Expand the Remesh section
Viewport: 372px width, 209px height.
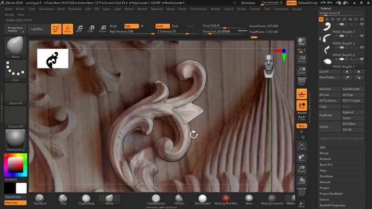coord(325,182)
